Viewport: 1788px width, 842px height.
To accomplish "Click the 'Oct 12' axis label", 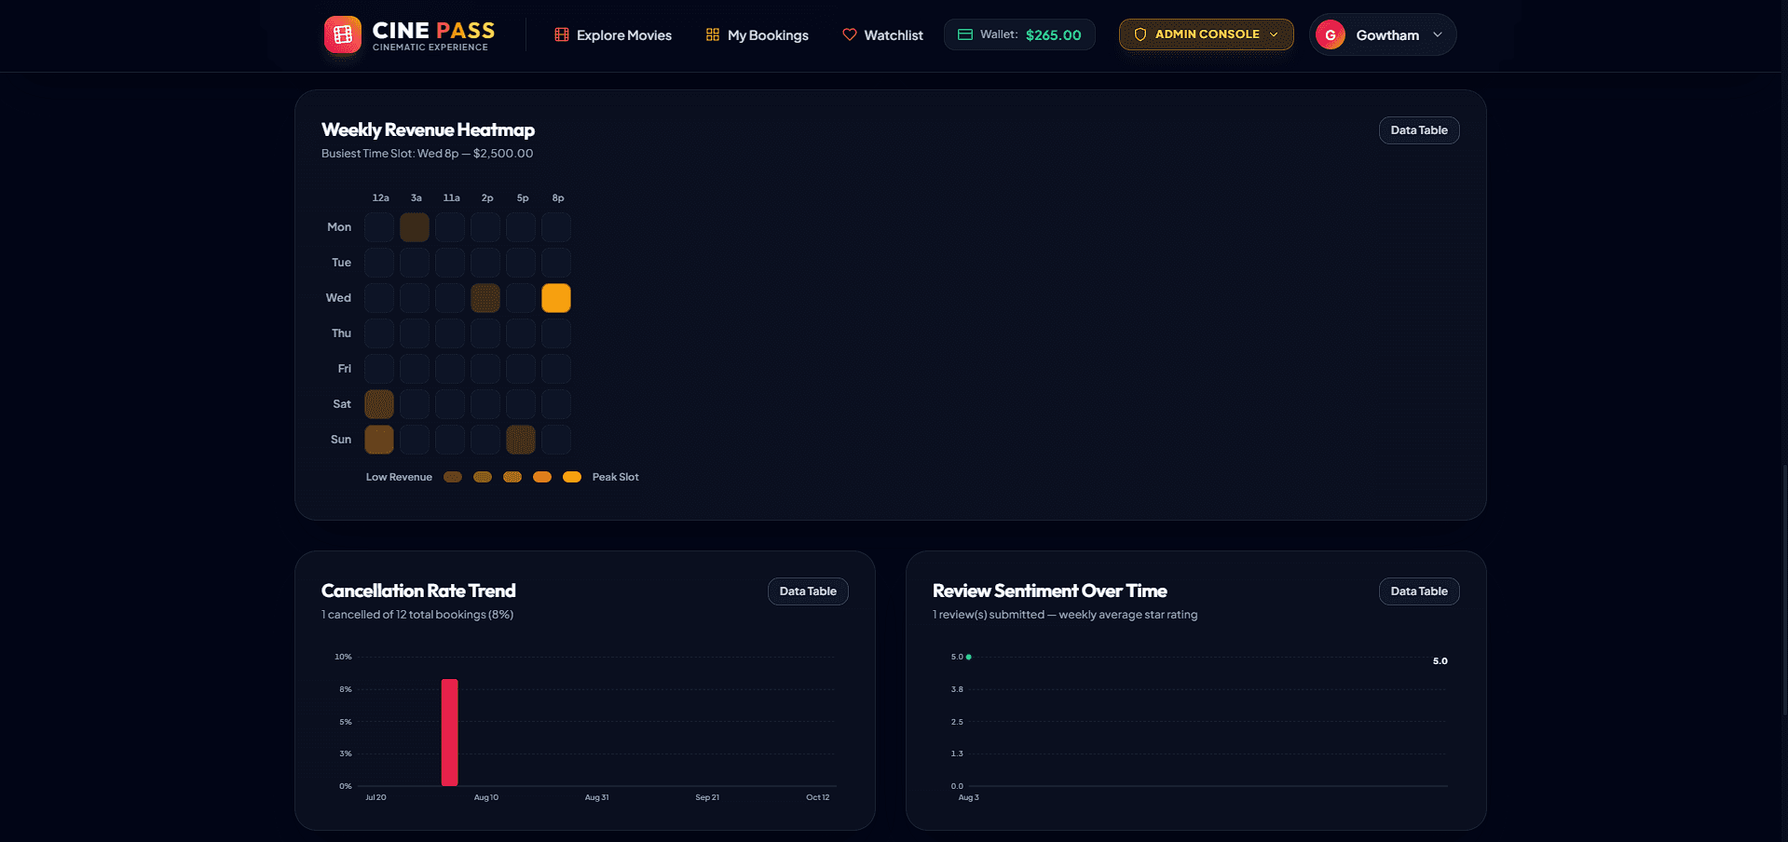I will [x=818, y=797].
